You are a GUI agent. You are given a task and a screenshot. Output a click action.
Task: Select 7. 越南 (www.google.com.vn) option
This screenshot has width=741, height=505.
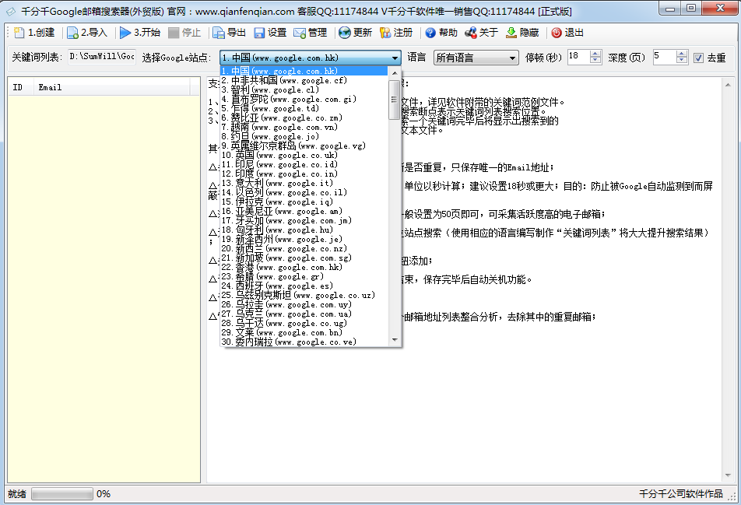[x=304, y=127]
